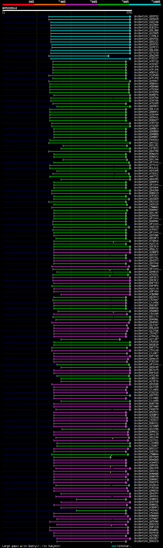Open hit UniRef100_O65905
The width and height of the screenshot is (163, 548).
pyautogui.click(x=146, y=19)
